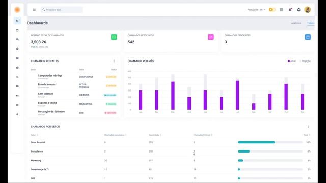Open Chamados Recentes three-dot options menu
Image resolution: width=326 pixels, height=183 pixels.
tap(114, 61)
